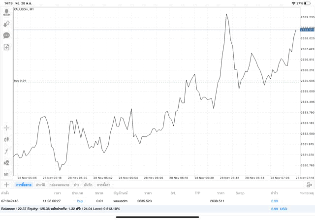Image resolution: width=315 pixels, height=220 pixels.
Task: Select the open buy position 671842418
Action: (x=148, y=201)
